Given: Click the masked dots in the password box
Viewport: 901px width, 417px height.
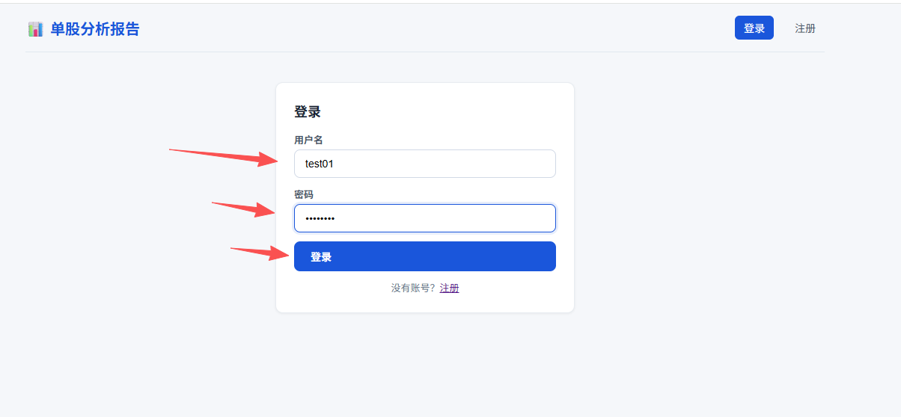Looking at the screenshot, I should point(320,218).
